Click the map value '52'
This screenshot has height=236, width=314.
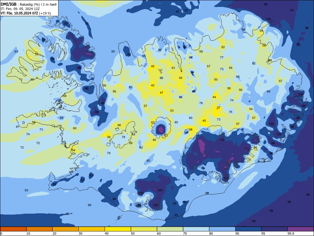click(x=223, y=47)
